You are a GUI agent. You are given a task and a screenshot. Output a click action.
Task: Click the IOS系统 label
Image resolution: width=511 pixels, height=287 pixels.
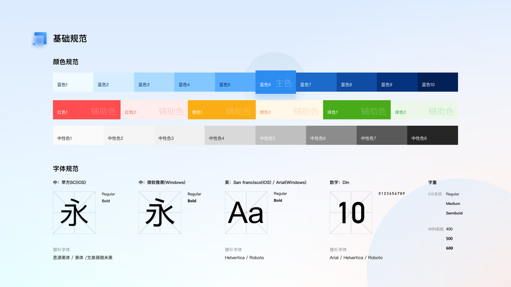pos(435,194)
